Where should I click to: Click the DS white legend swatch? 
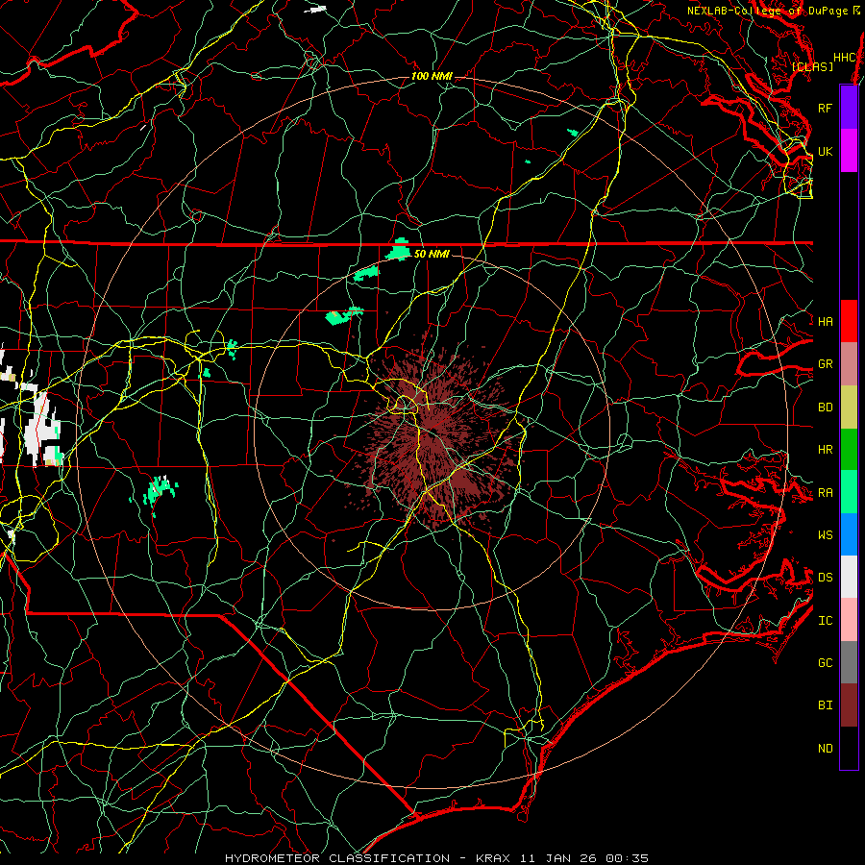pyautogui.click(x=849, y=577)
